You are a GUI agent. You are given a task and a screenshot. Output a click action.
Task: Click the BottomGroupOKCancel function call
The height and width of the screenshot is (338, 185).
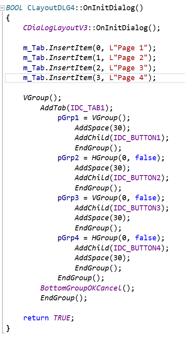point(81,288)
